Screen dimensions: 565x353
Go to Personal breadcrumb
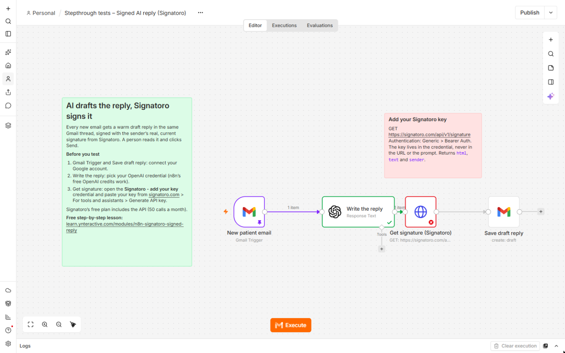point(41,13)
